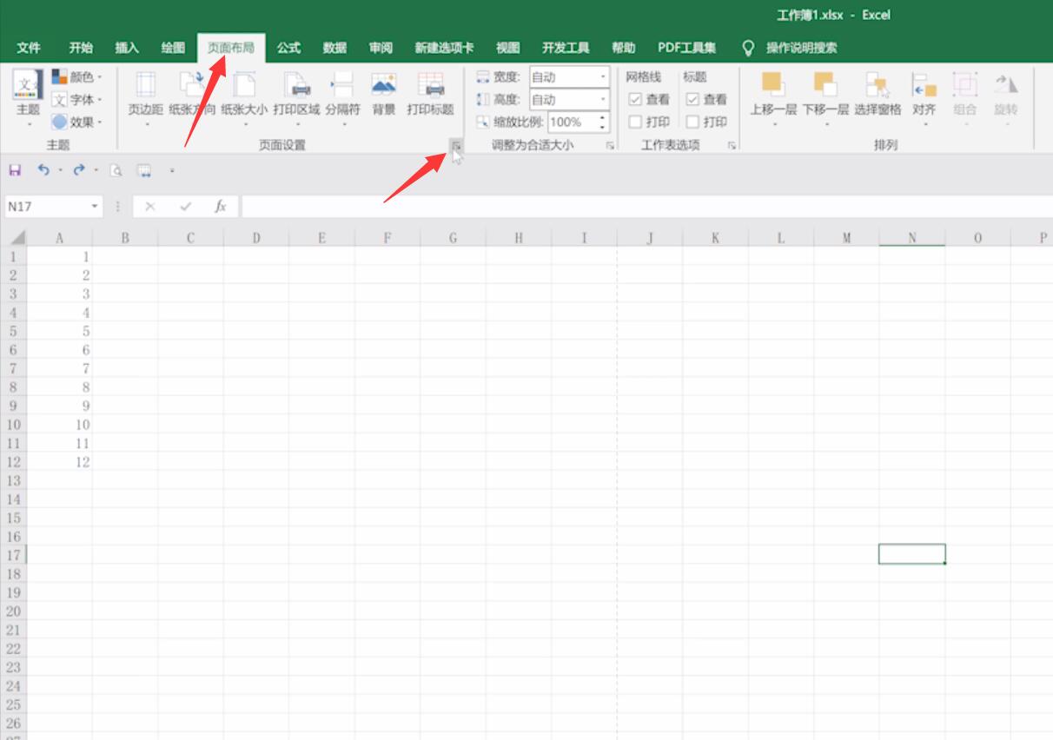Image resolution: width=1053 pixels, height=740 pixels.
Task: Click the 组合 group icon
Action: pyautogui.click(x=964, y=85)
